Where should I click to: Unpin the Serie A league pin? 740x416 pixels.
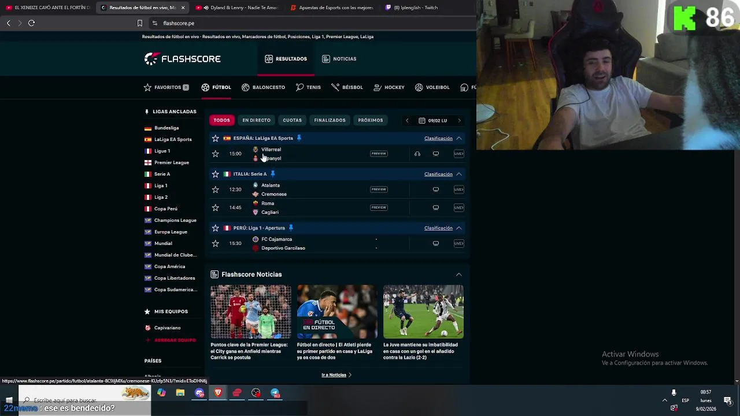click(273, 174)
